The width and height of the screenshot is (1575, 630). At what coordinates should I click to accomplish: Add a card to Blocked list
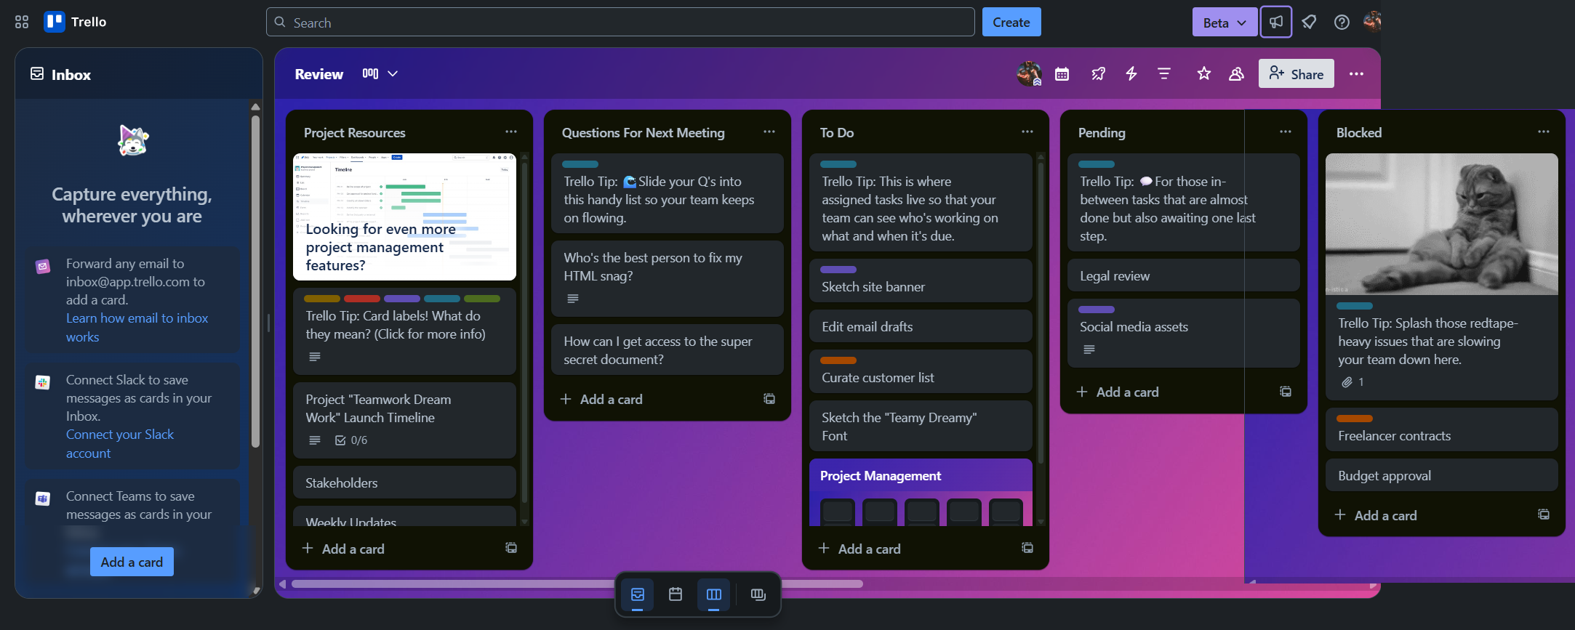click(1376, 515)
